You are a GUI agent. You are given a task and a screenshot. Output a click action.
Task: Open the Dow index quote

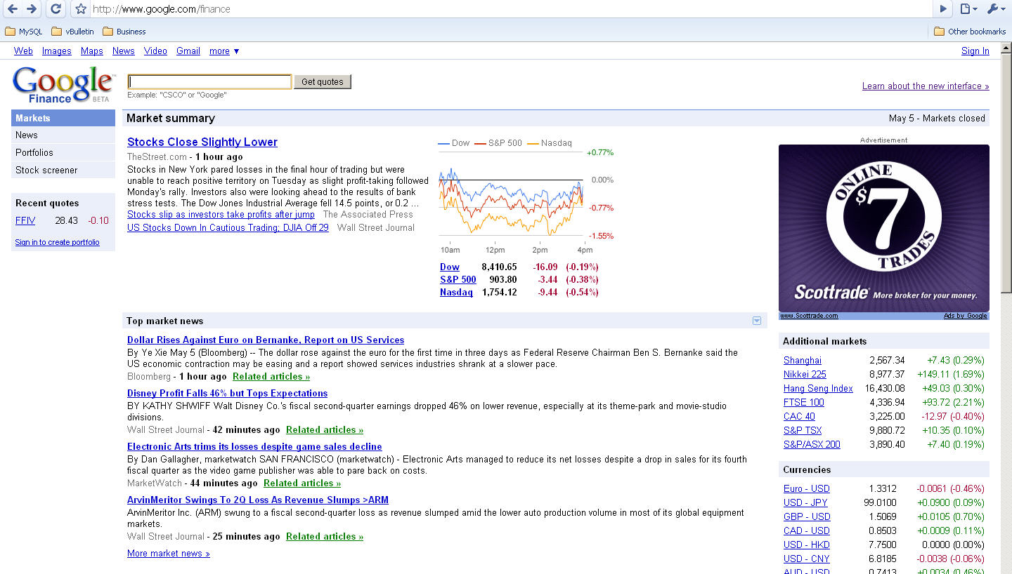pos(450,267)
